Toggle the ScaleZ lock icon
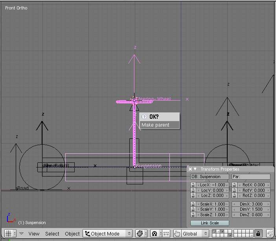Screen dimensions: 276x241 click(193, 215)
